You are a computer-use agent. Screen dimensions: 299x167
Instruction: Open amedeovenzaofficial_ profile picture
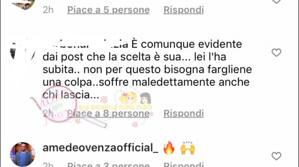[22, 154]
